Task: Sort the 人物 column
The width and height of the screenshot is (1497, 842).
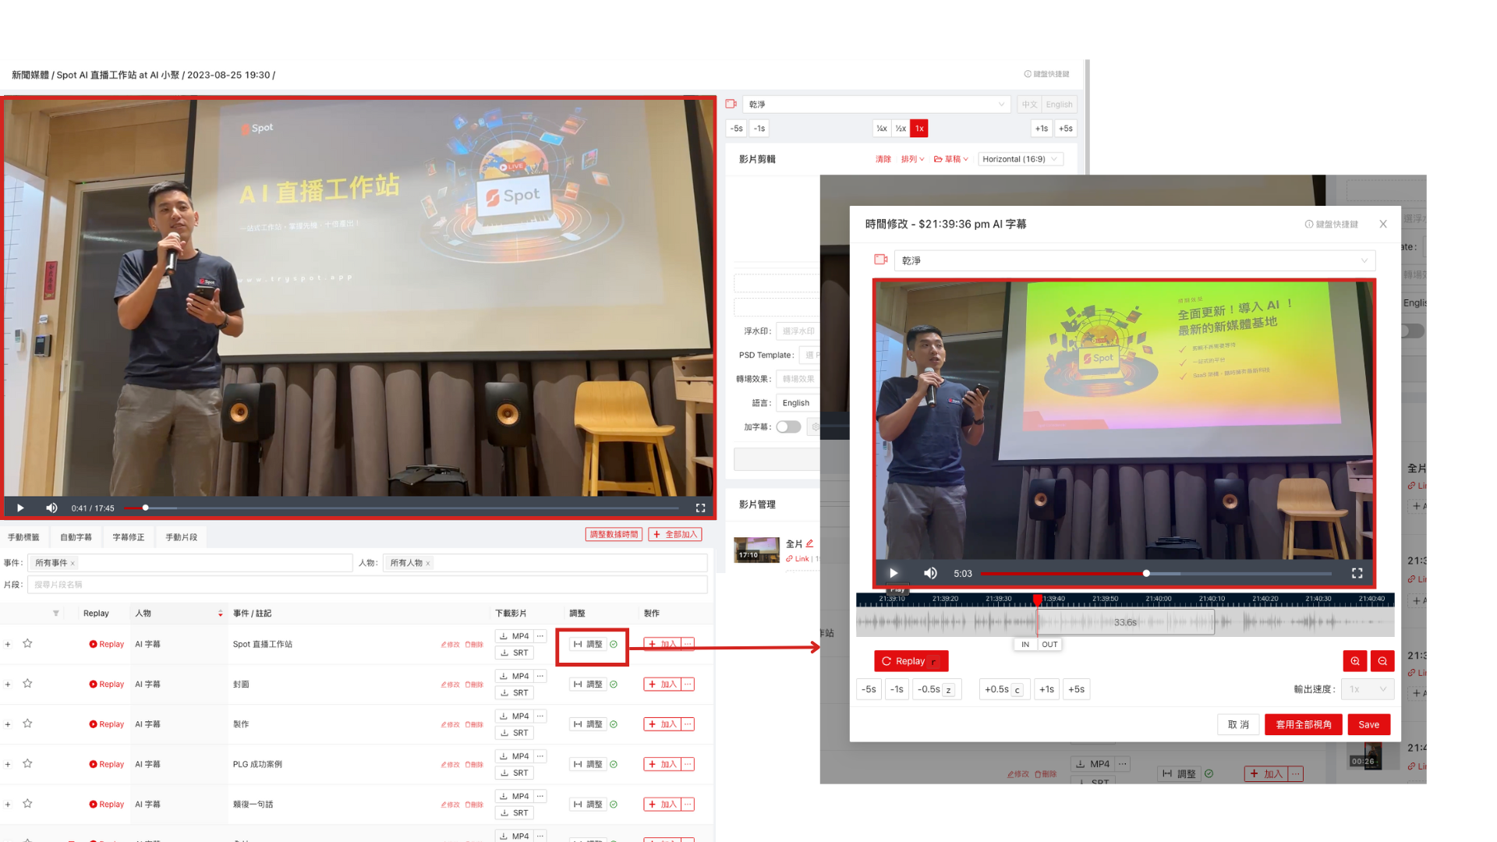Action: click(221, 614)
